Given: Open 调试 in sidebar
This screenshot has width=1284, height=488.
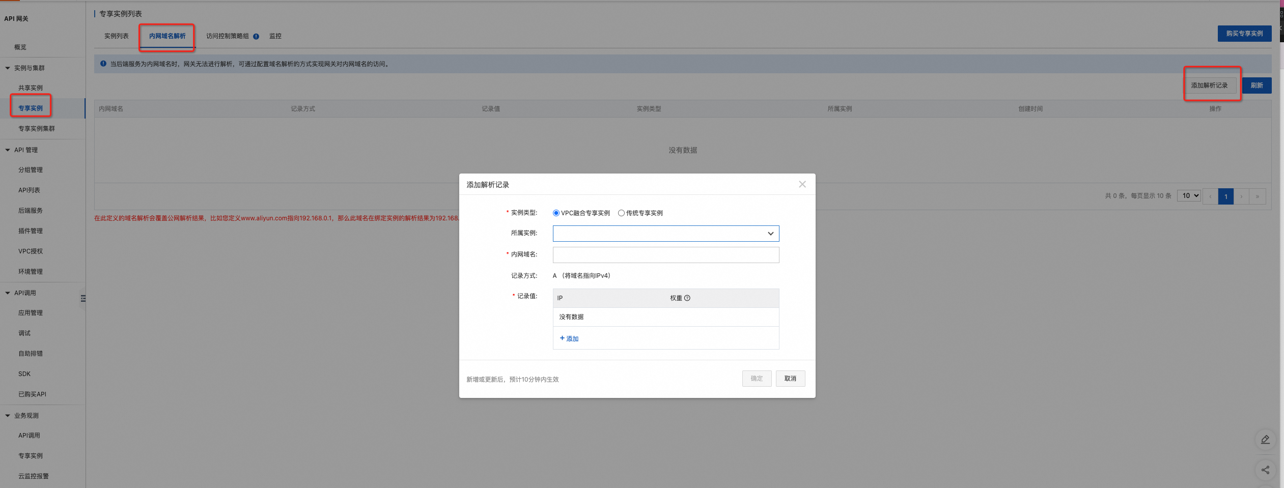Looking at the screenshot, I should click(24, 333).
